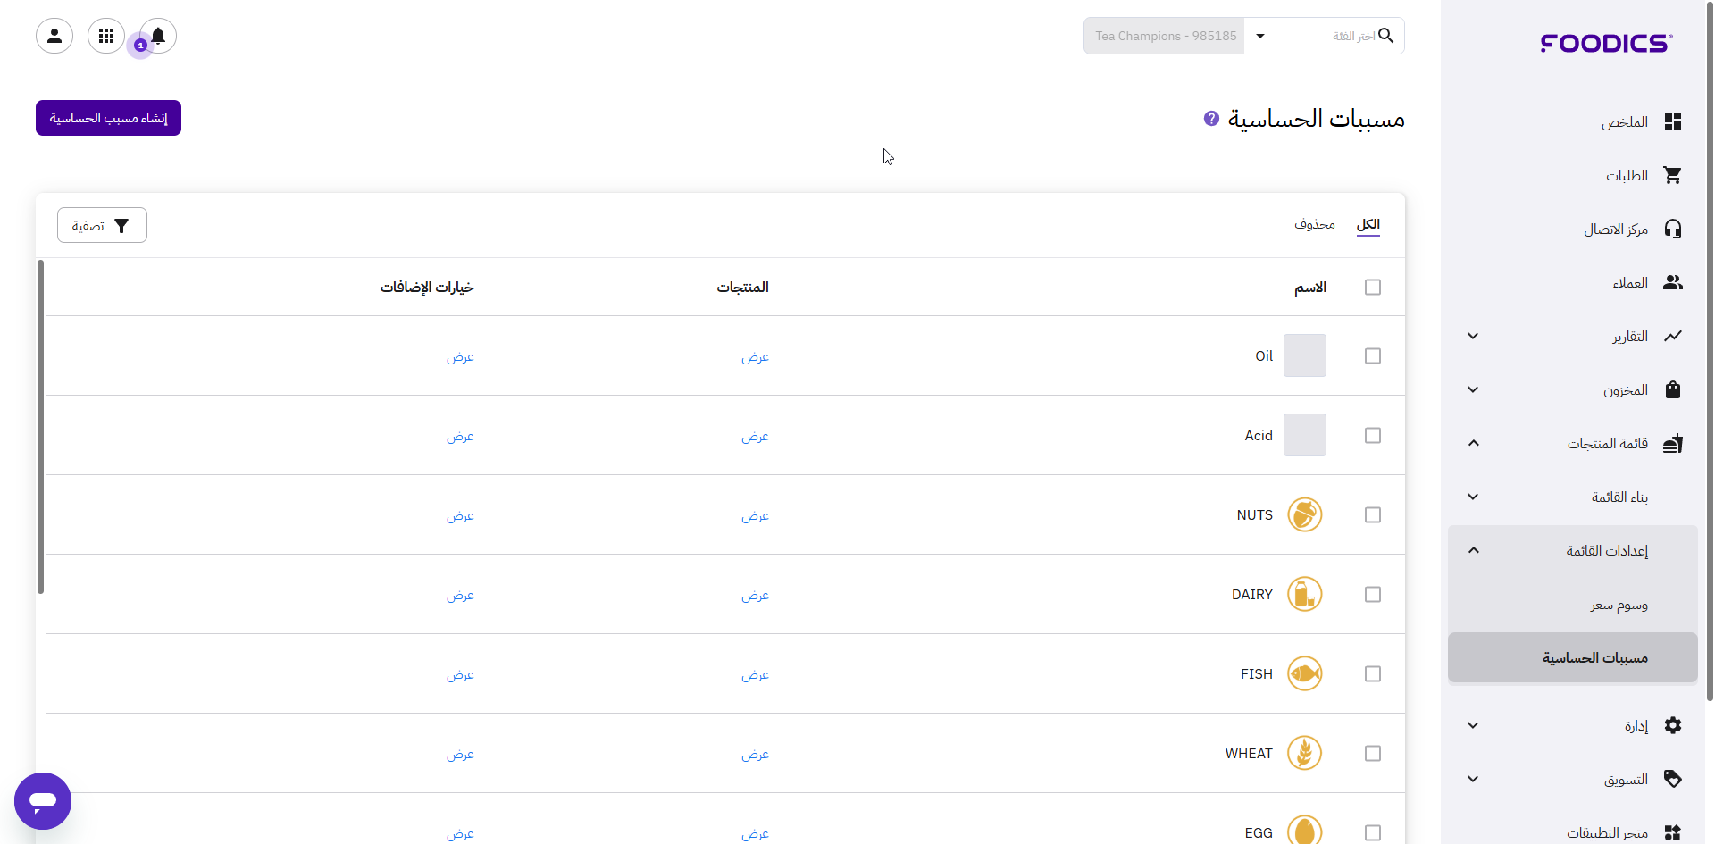Open the chat support bubble
Image resolution: width=1715 pixels, height=844 pixels.
tap(43, 801)
